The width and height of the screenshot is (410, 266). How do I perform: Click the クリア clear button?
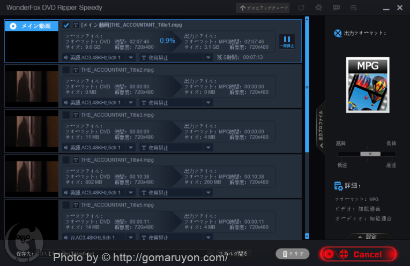tap(292, 254)
